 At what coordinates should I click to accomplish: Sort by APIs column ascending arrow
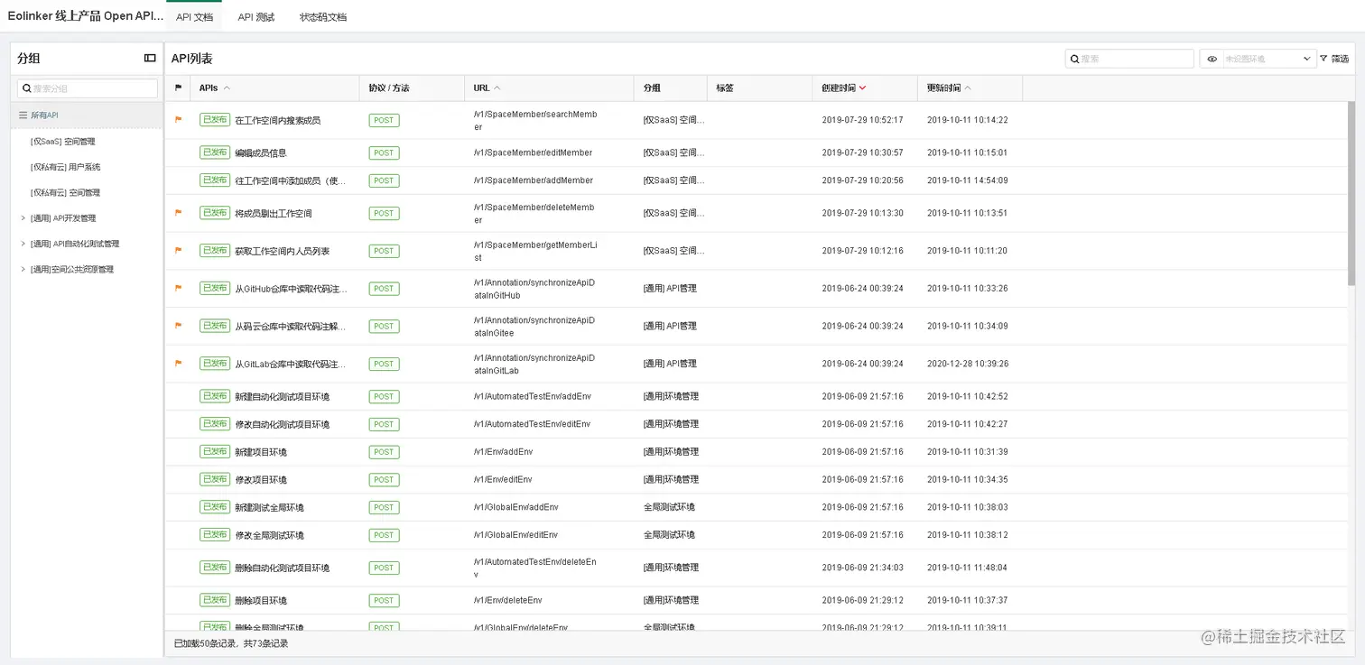[227, 88]
